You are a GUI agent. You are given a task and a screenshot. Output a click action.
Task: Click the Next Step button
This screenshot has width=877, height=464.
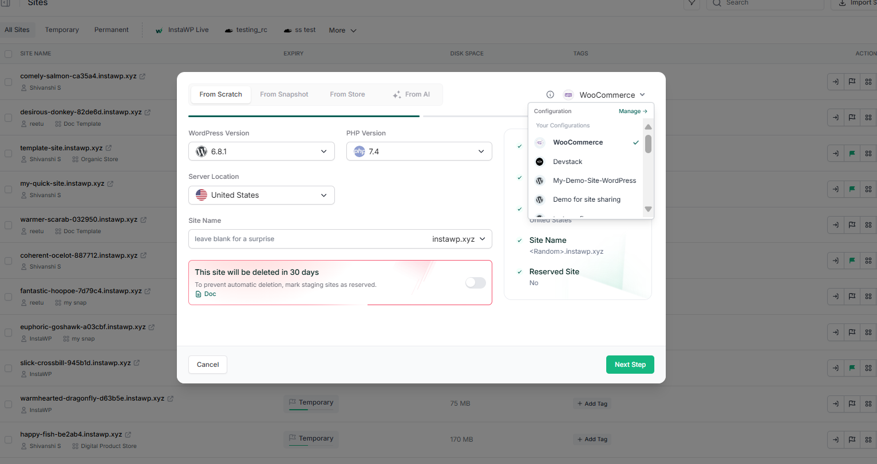(630, 365)
